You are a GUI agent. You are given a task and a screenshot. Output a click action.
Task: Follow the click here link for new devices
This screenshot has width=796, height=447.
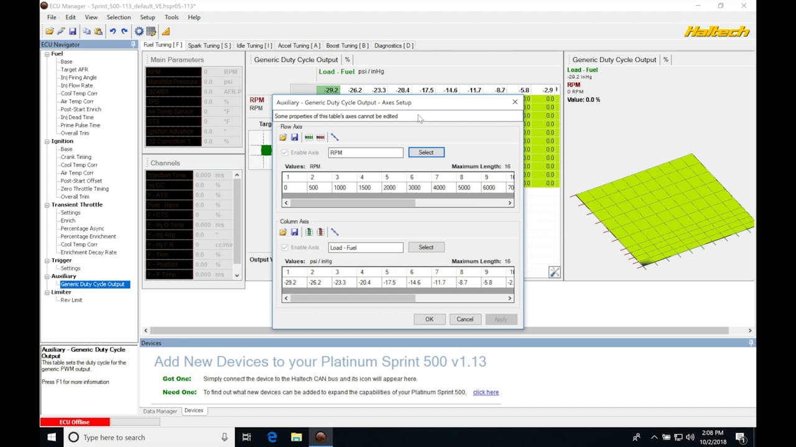coord(486,392)
